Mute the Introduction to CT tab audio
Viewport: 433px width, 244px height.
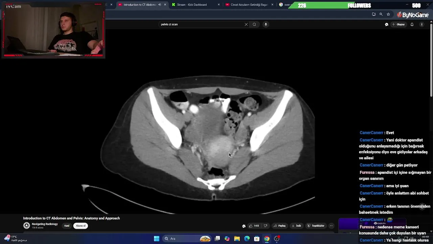pyautogui.click(x=160, y=5)
